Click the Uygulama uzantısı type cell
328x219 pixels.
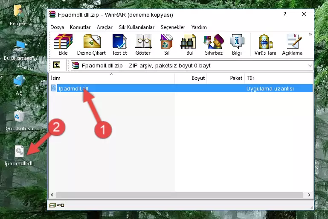(270, 88)
